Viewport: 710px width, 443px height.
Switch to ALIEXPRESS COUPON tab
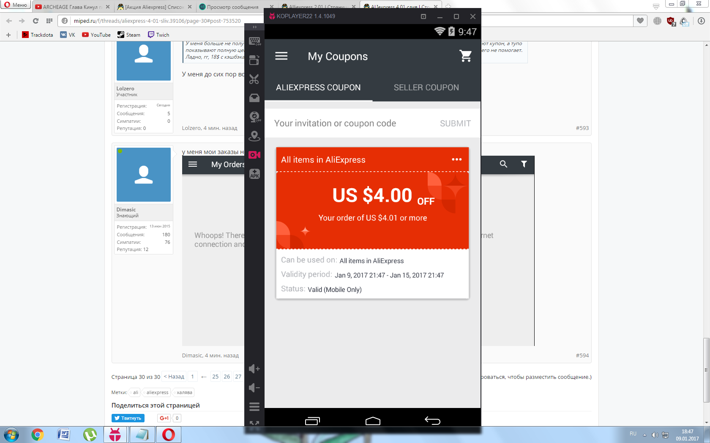318,87
